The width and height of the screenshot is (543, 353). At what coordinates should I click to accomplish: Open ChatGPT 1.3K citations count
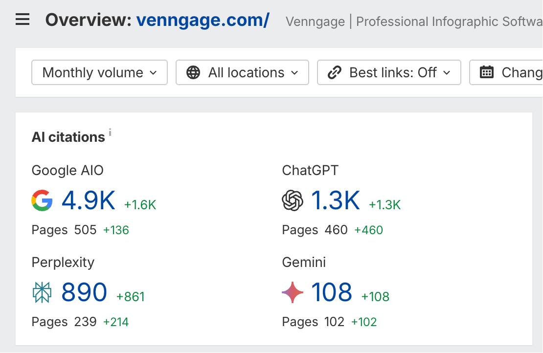336,200
